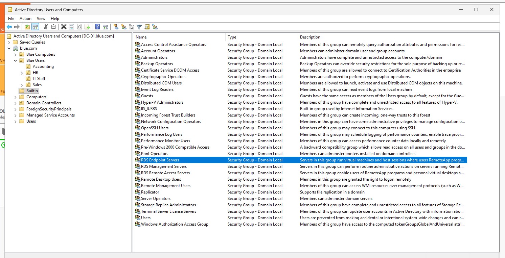Screen dimensions: 505x258
Task: Collapse the blue.com domain node
Action: tap(9, 48)
